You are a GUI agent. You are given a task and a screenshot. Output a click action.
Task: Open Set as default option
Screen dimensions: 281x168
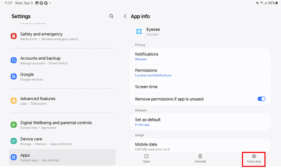click(202, 122)
